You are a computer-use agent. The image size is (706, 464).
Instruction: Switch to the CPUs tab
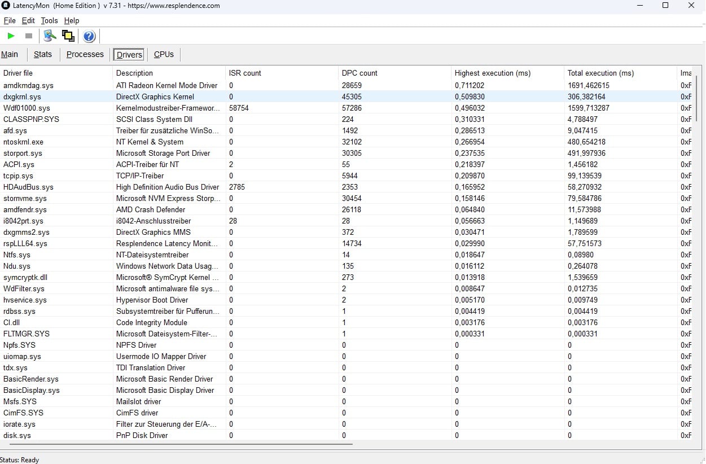164,54
